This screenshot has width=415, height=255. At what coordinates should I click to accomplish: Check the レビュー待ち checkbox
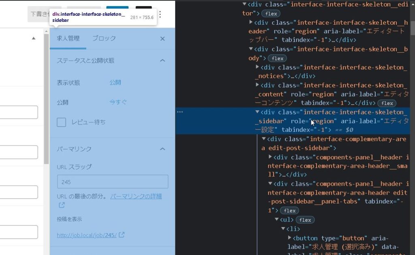tap(62, 122)
